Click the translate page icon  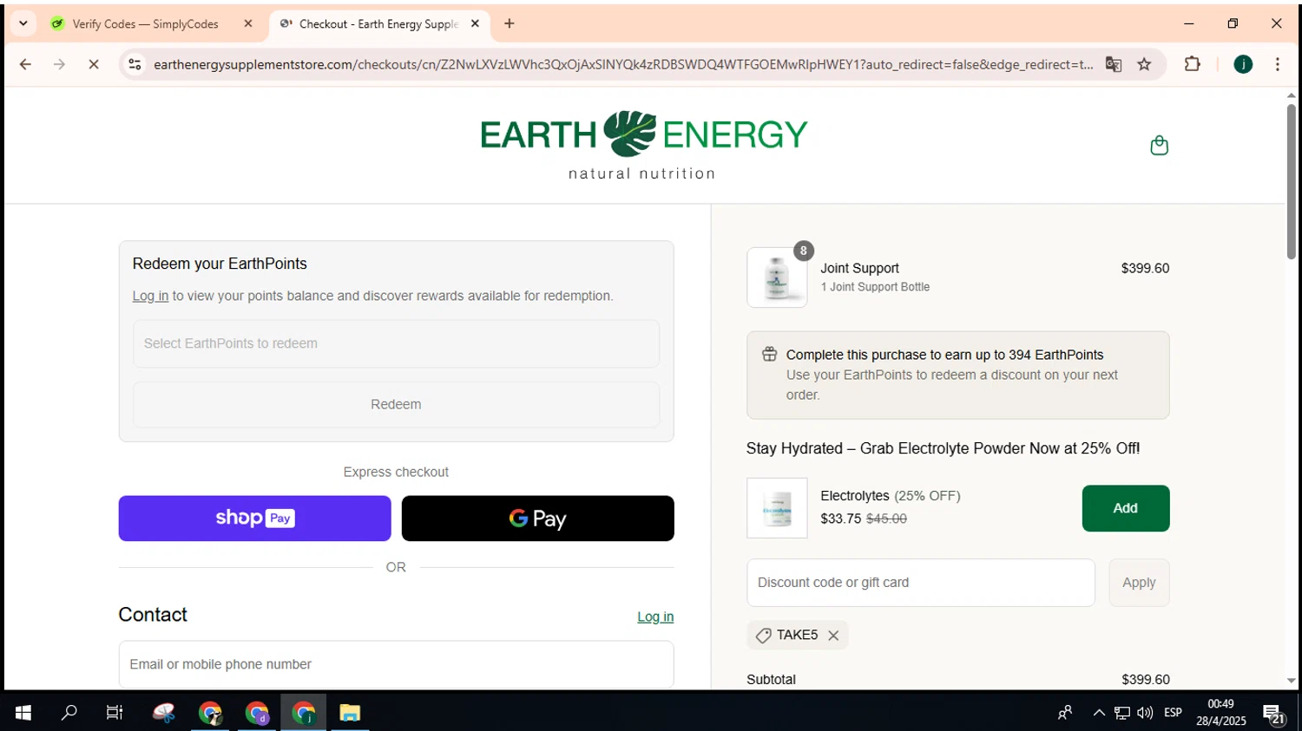coord(1114,64)
